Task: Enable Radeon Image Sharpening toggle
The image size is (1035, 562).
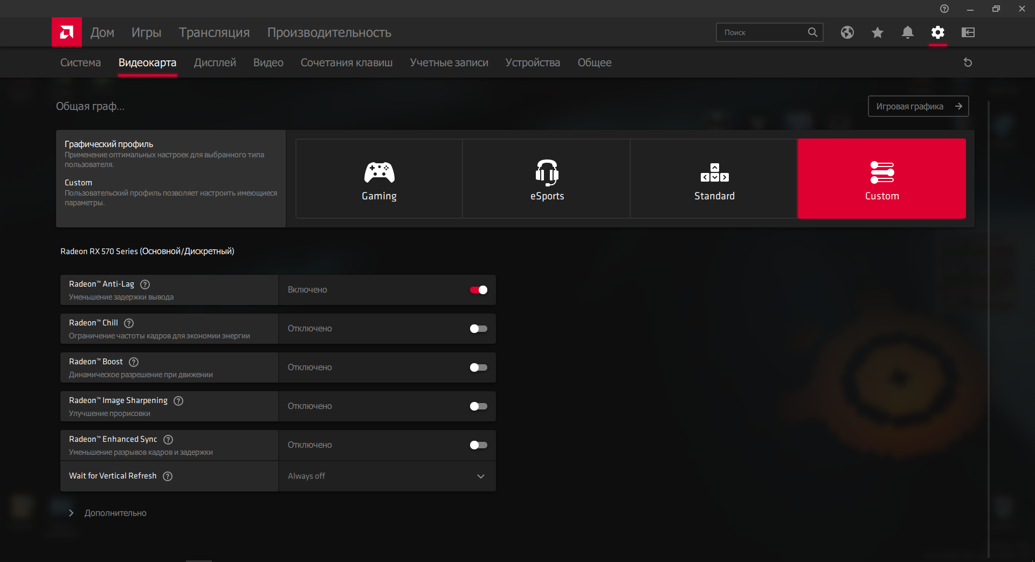Action: coord(479,406)
